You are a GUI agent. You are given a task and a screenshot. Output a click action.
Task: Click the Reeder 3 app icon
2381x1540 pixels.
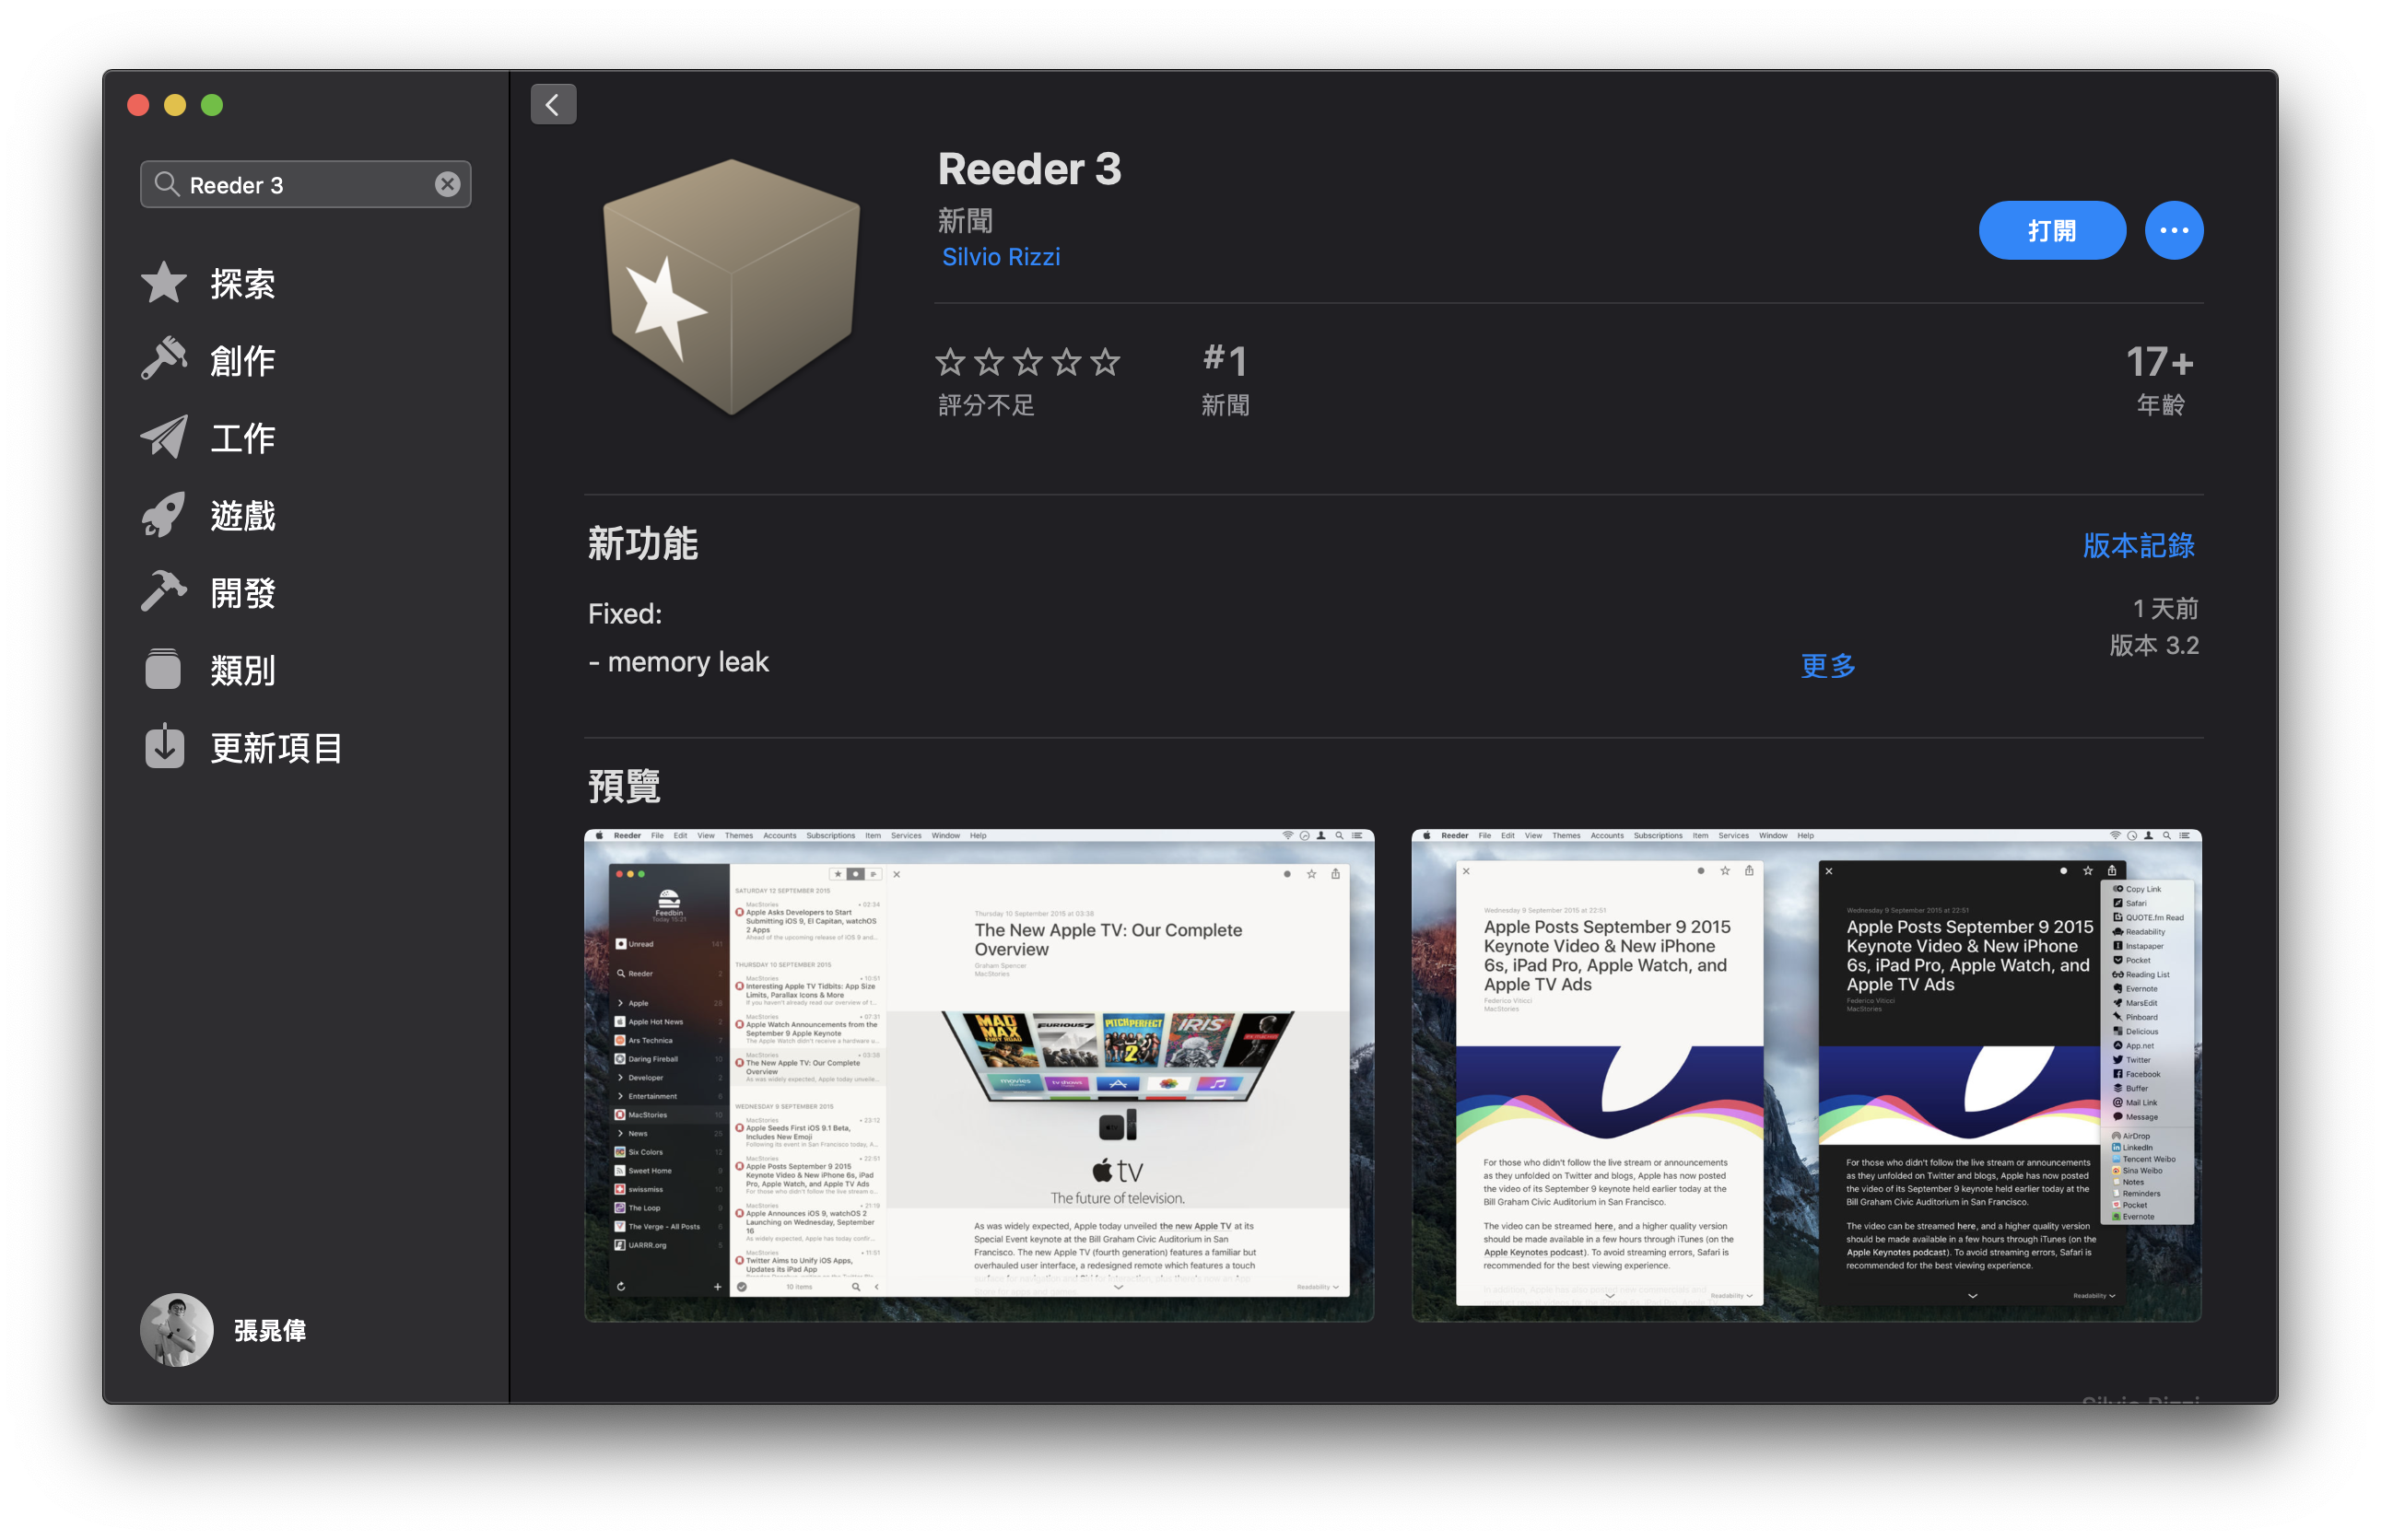733,287
